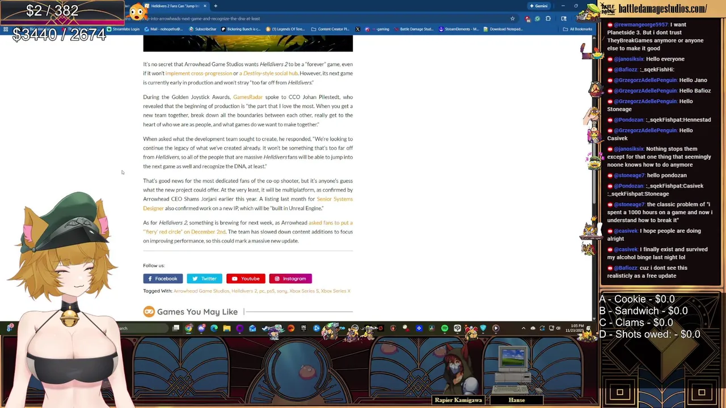Open StreamElements bookmark
Viewport: 726px width, 408px height.
(459, 29)
